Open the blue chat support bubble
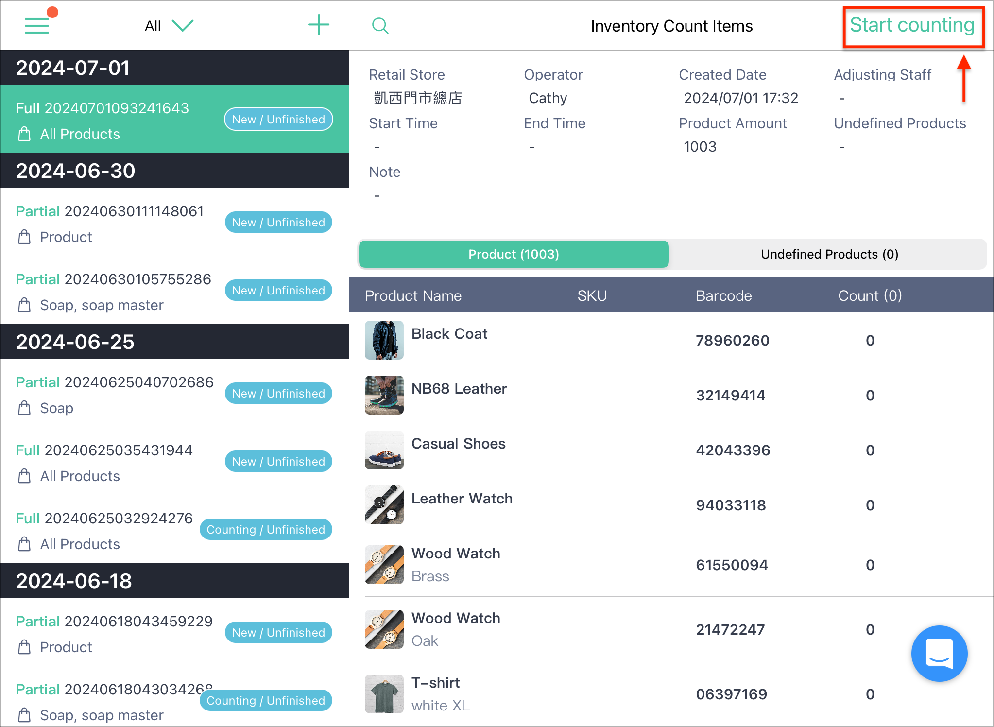994x727 pixels. (939, 653)
